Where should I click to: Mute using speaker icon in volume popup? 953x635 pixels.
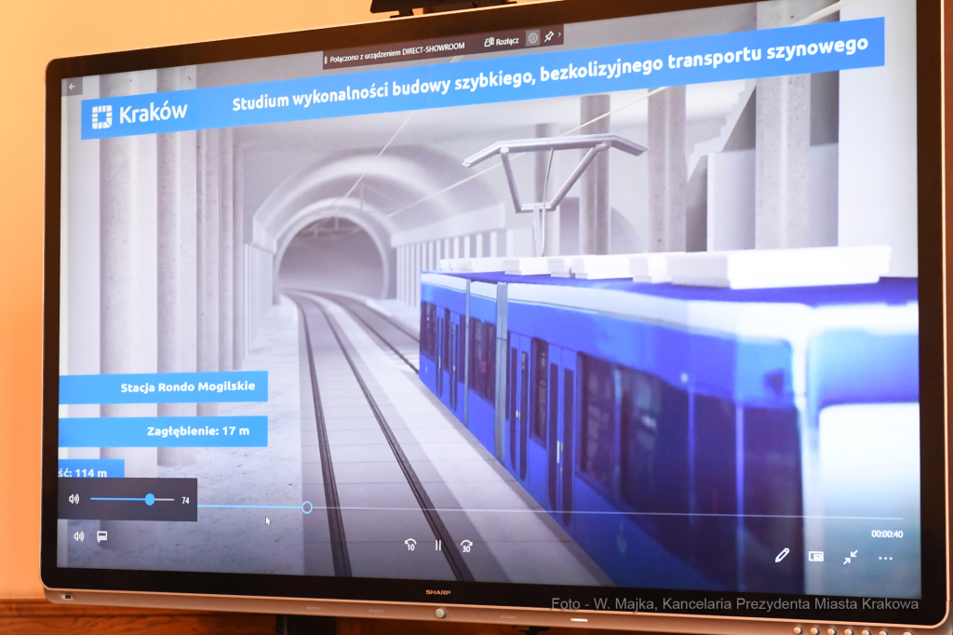pos(74,499)
